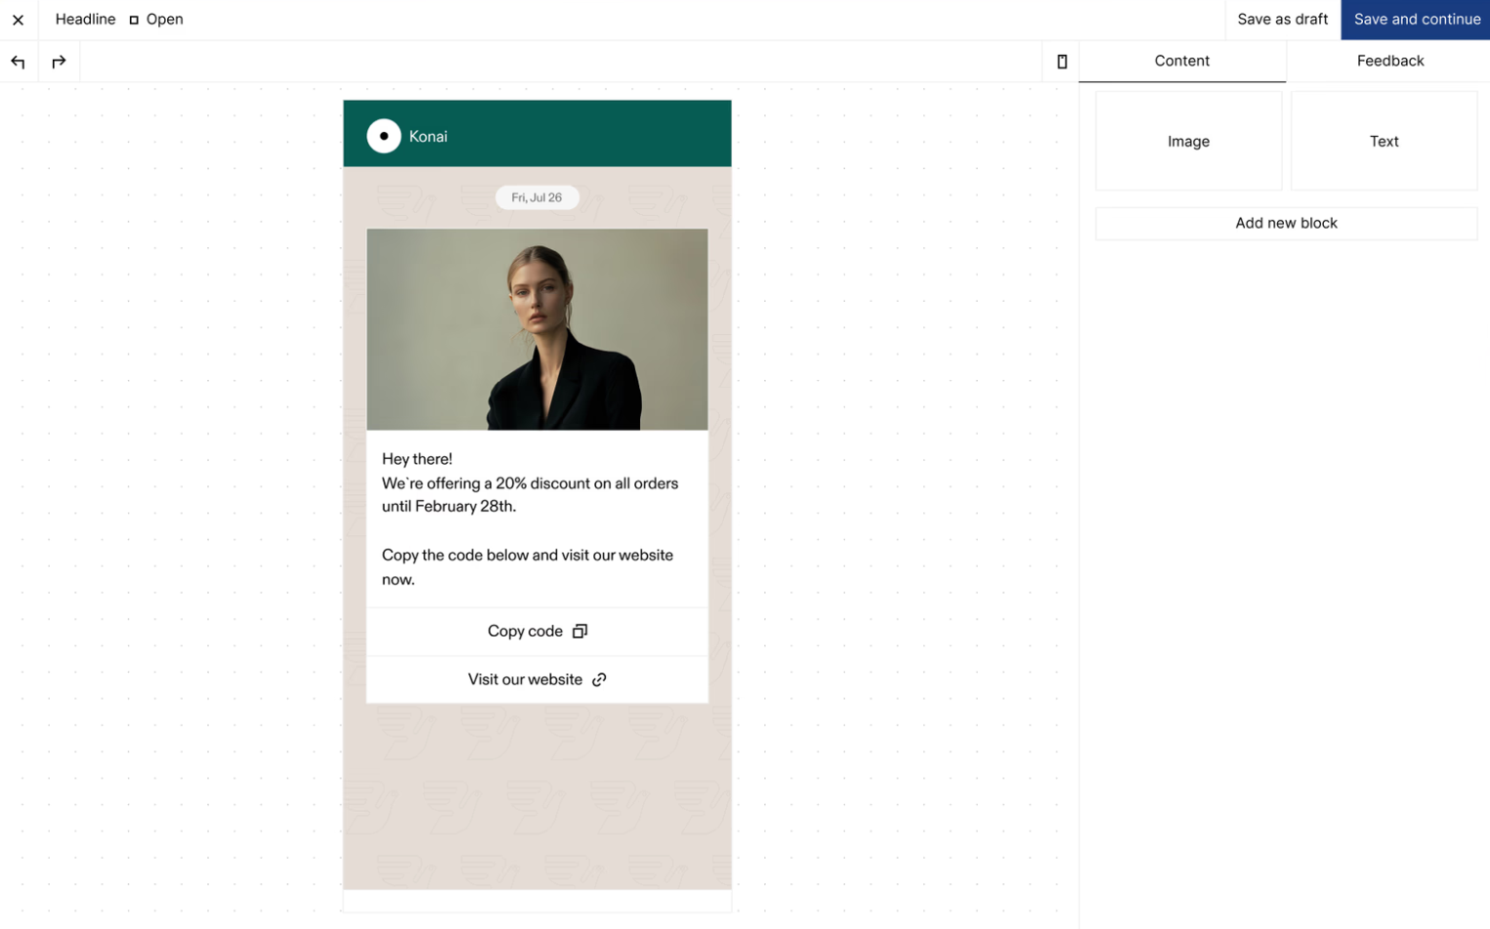Switch to the Content tab

click(x=1182, y=61)
